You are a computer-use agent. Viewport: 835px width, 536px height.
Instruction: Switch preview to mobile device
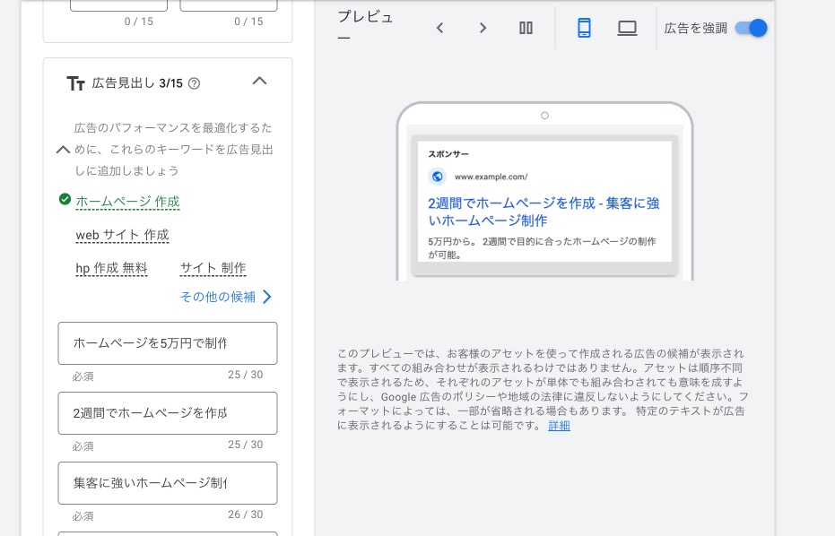pos(584,28)
